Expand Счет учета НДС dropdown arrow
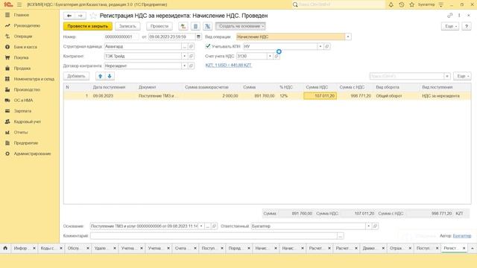The height and width of the screenshot is (268, 477). click(x=270, y=57)
